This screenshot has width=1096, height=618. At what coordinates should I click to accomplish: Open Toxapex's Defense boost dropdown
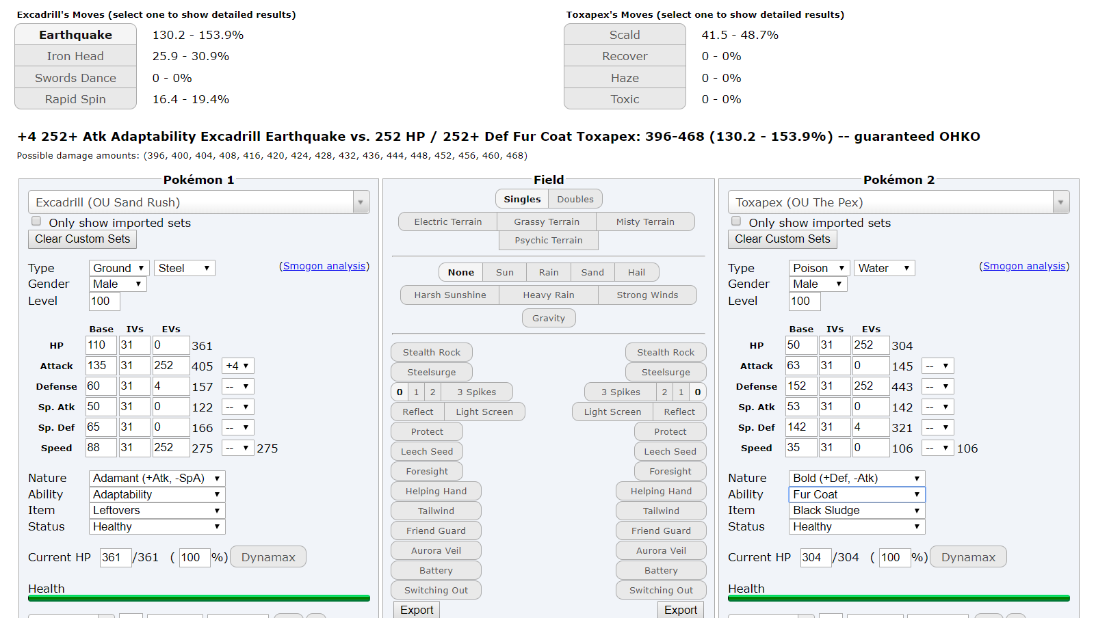point(938,386)
